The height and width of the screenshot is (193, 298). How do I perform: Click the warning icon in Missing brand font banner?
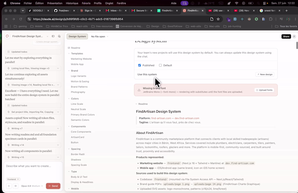139,90
